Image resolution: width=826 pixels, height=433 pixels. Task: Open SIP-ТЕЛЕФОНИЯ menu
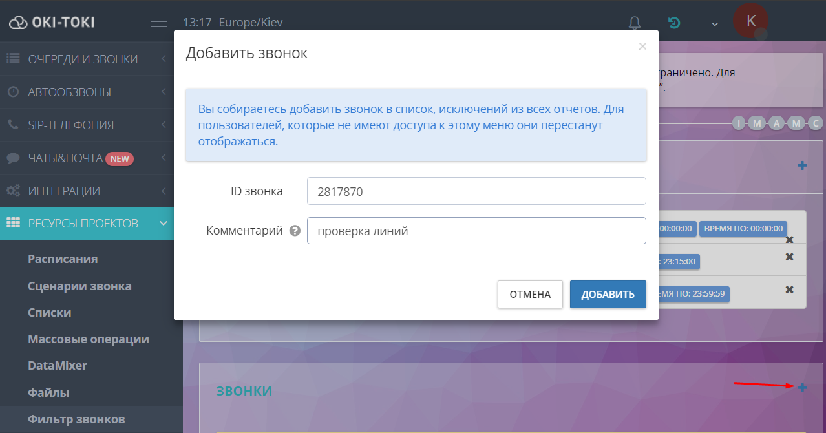pyautogui.click(x=87, y=125)
